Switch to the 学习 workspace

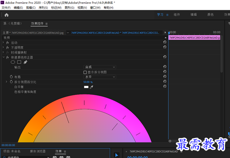pyautogui.click(x=160, y=15)
